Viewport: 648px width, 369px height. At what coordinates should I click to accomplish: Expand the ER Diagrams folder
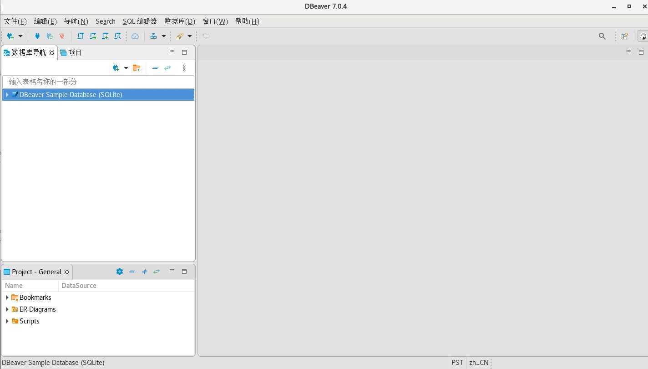7,309
